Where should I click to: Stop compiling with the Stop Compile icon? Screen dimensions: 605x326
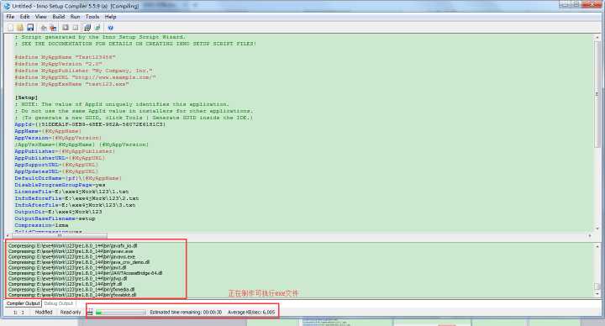53,28
